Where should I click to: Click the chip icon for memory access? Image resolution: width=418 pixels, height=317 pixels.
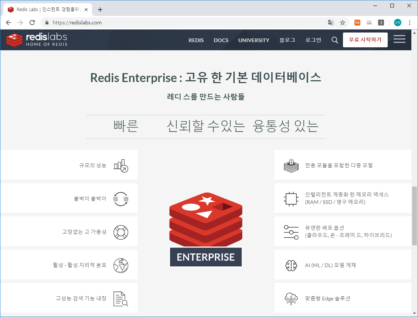[291, 199]
